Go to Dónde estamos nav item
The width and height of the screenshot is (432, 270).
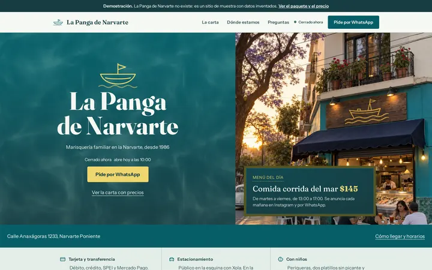(x=243, y=22)
